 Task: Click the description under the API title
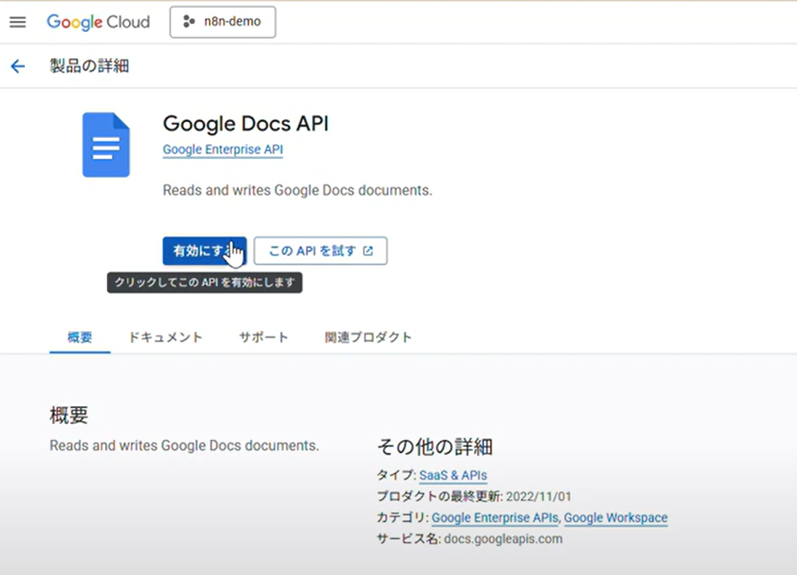tap(297, 190)
